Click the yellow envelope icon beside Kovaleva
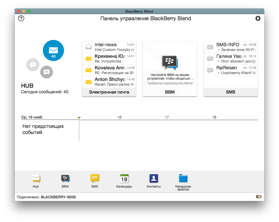The image size is (279, 222). pyautogui.click(x=88, y=70)
